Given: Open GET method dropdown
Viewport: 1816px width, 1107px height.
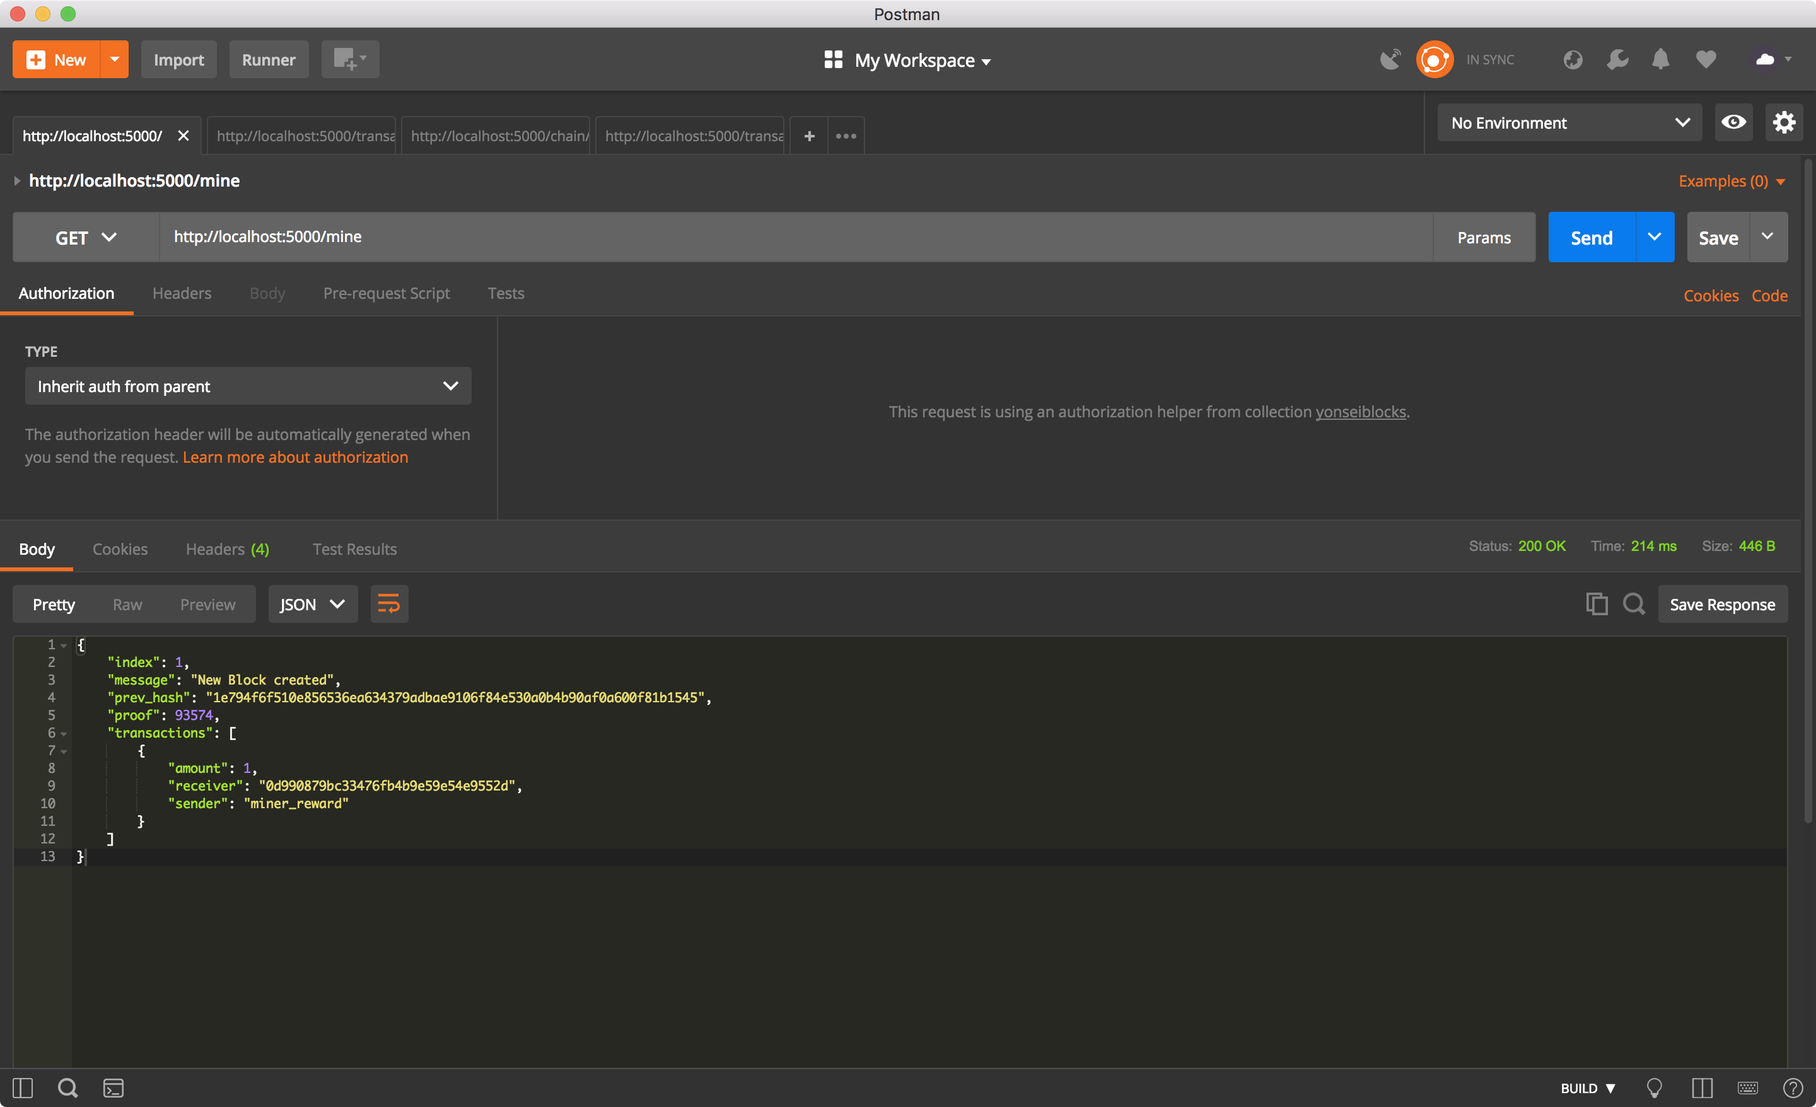Looking at the screenshot, I should pos(86,237).
